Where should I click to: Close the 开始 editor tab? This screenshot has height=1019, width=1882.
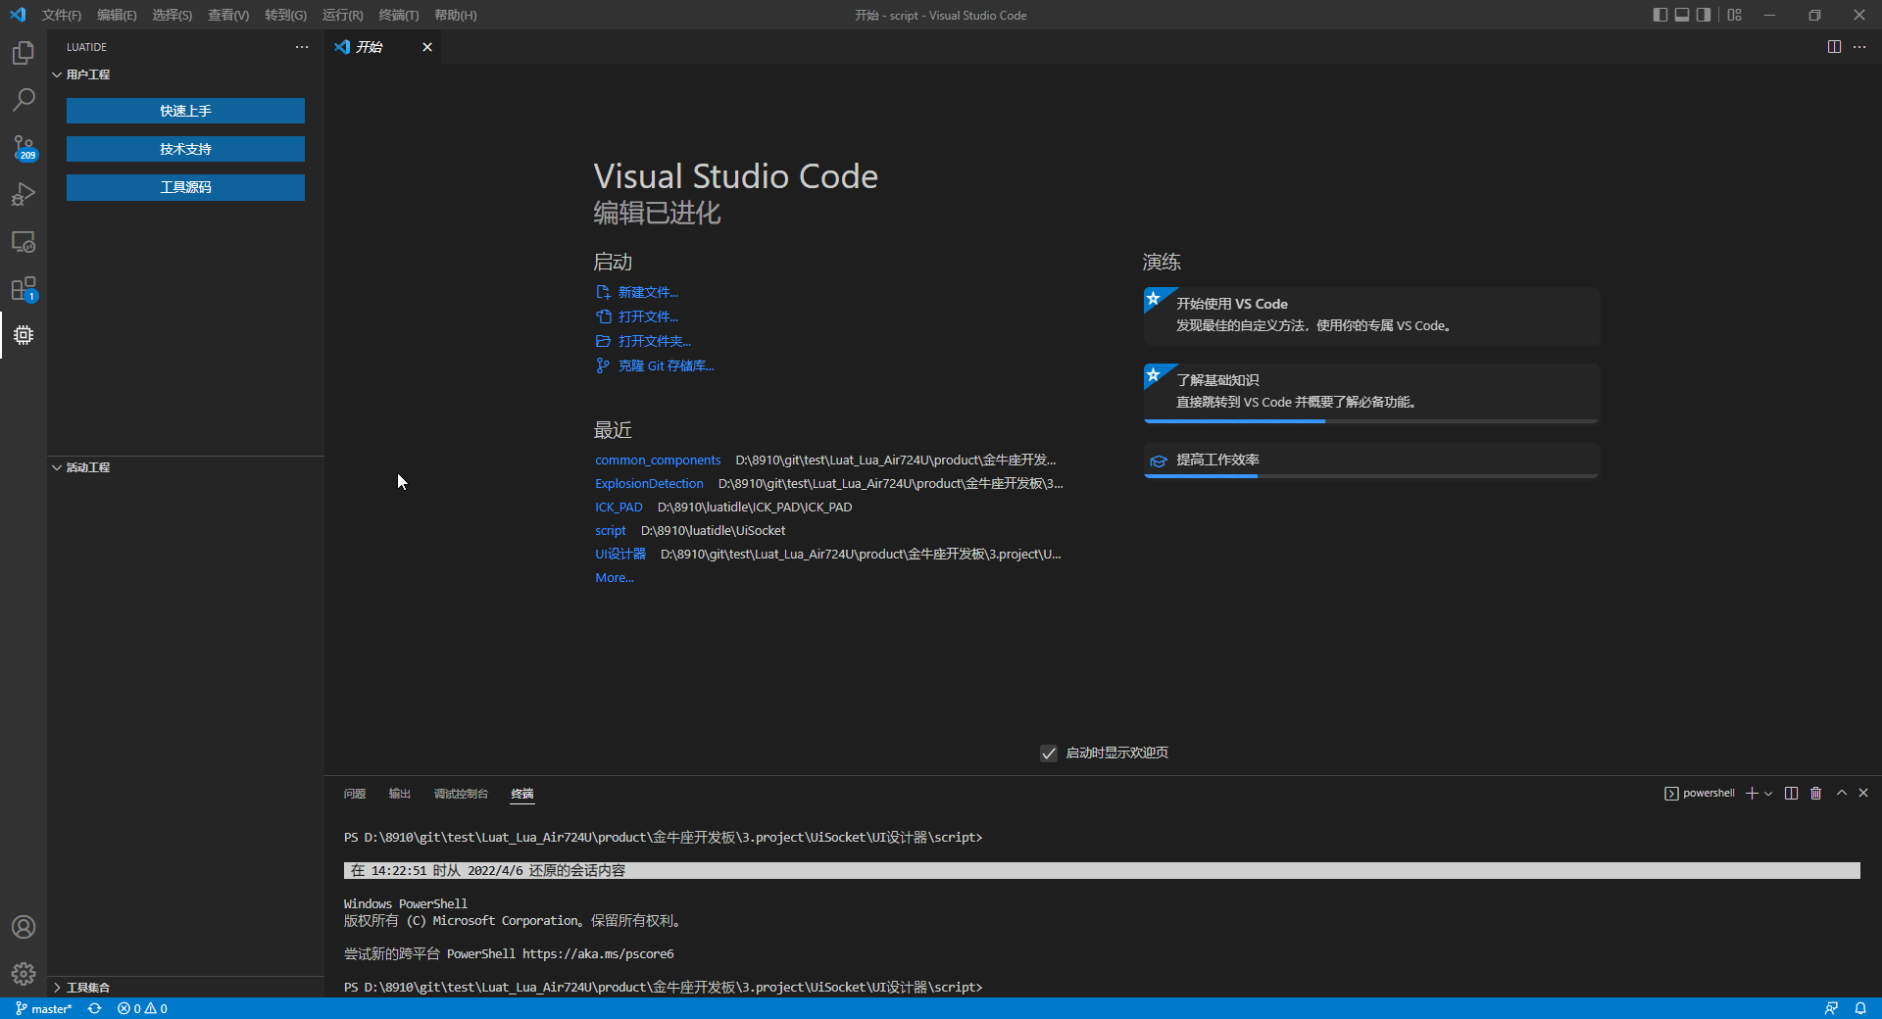[x=427, y=47]
